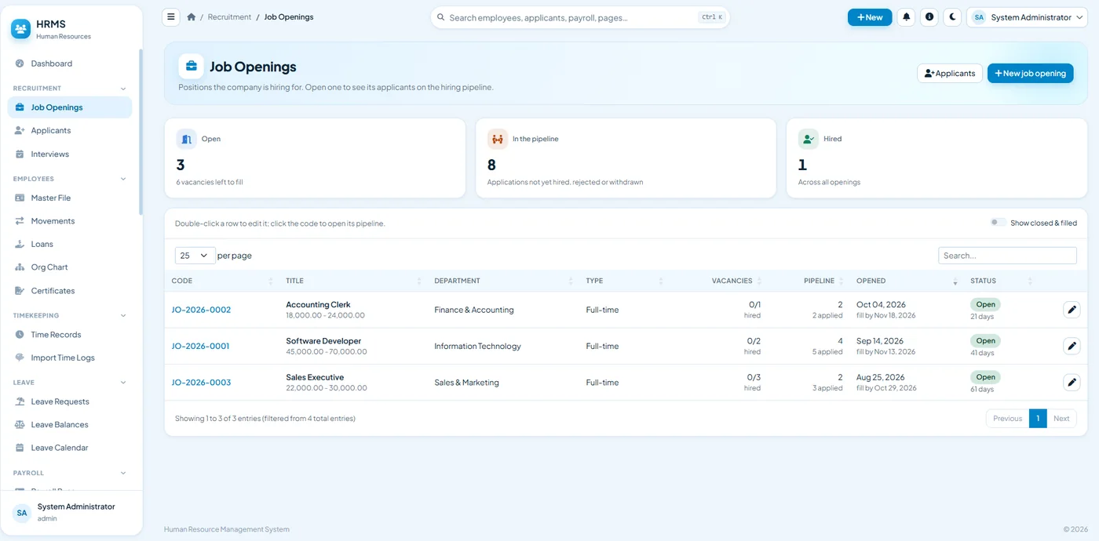Enable Show closed & filled toggle
The image size is (1099, 541).
[x=998, y=223]
